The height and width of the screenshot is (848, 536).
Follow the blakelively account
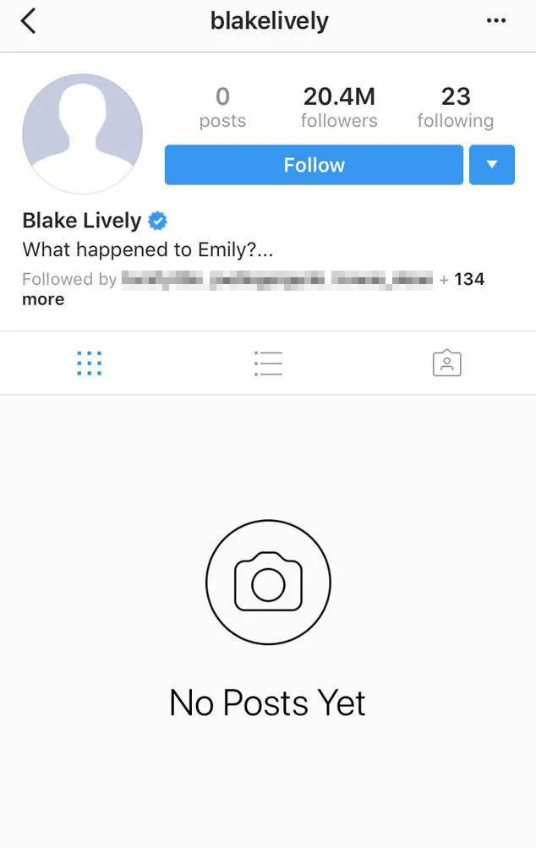point(314,164)
